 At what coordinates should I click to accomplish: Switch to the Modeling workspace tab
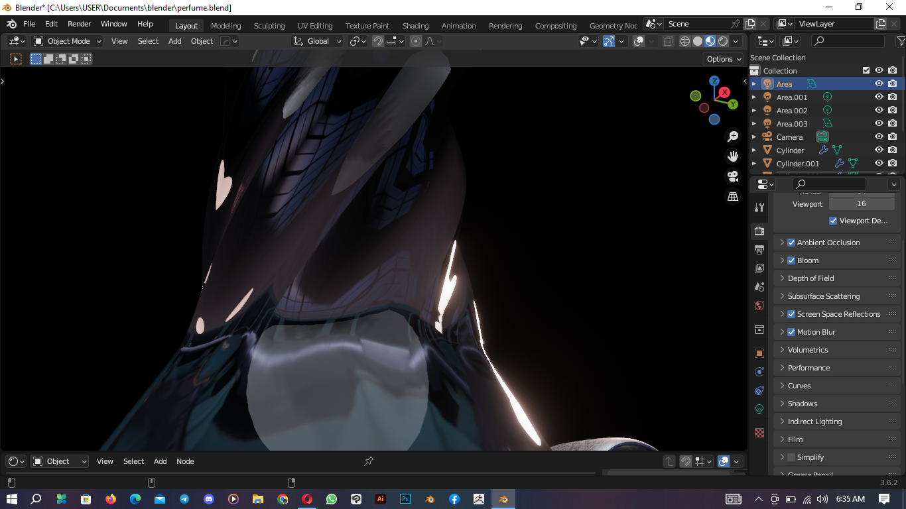click(x=226, y=26)
